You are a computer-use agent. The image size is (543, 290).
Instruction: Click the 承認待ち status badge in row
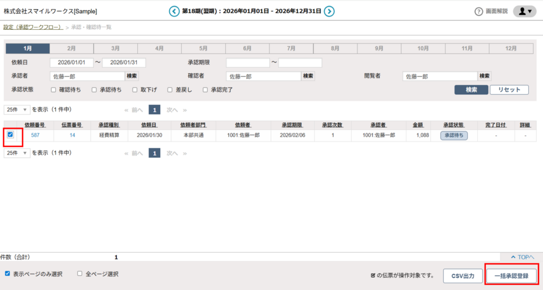coord(454,136)
